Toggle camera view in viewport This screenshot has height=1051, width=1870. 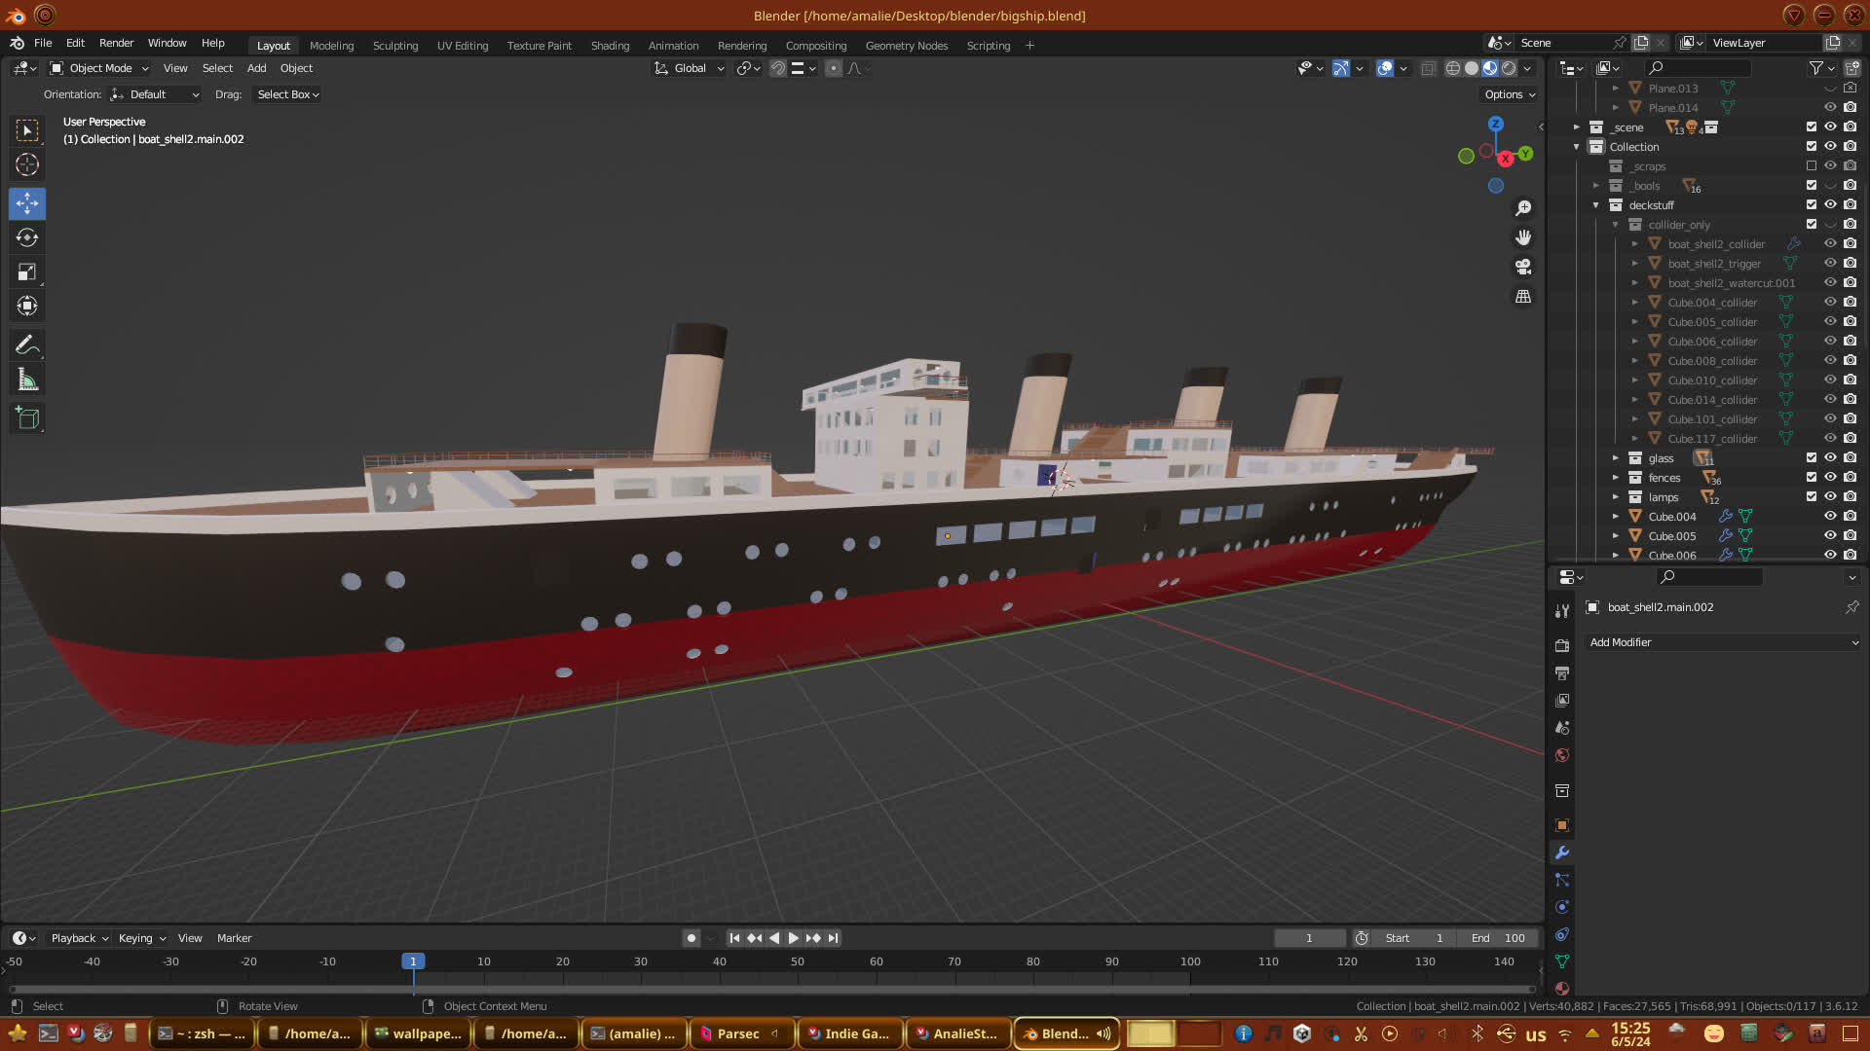point(1523,267)
